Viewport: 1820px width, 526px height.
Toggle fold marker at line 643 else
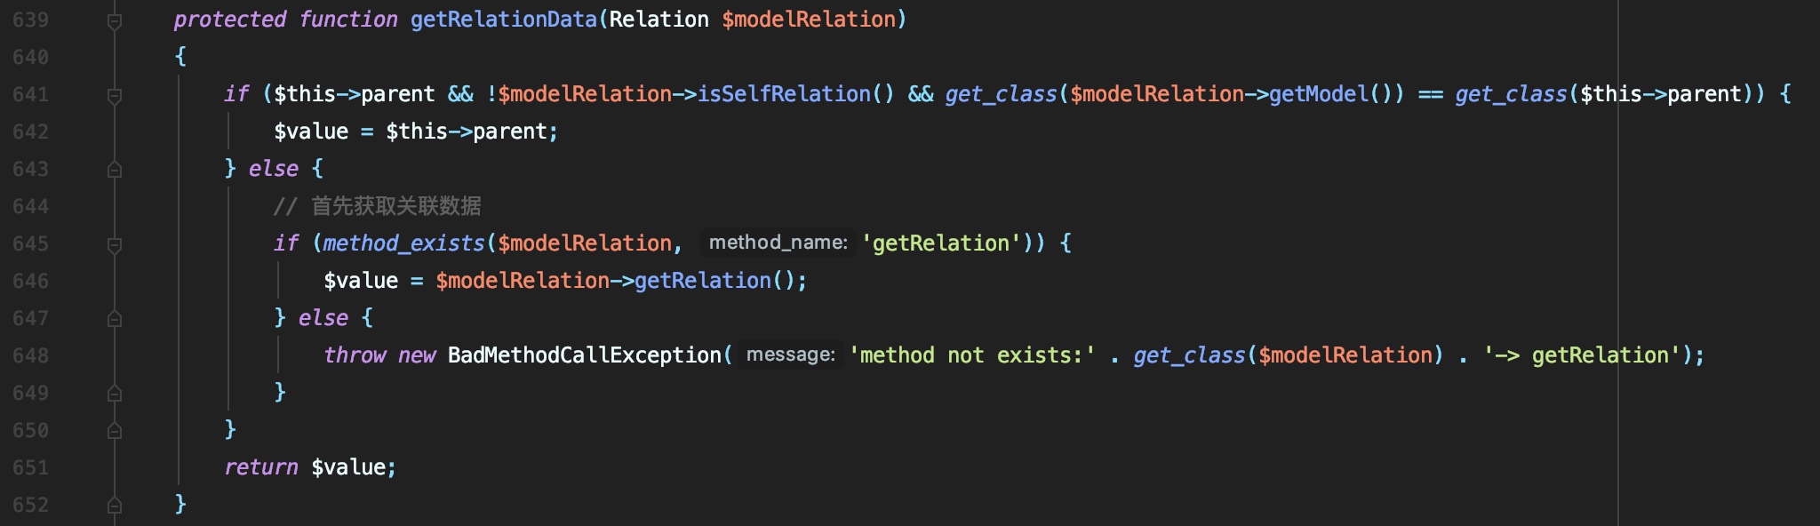115,169
